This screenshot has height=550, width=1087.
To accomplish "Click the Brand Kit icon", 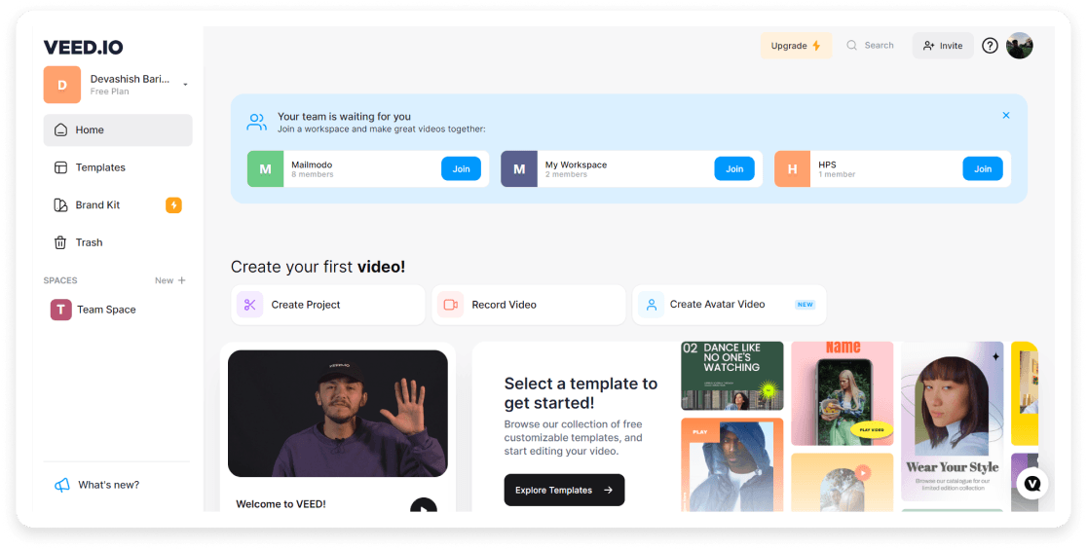I will pyautogui.click(x=60, y=205).
